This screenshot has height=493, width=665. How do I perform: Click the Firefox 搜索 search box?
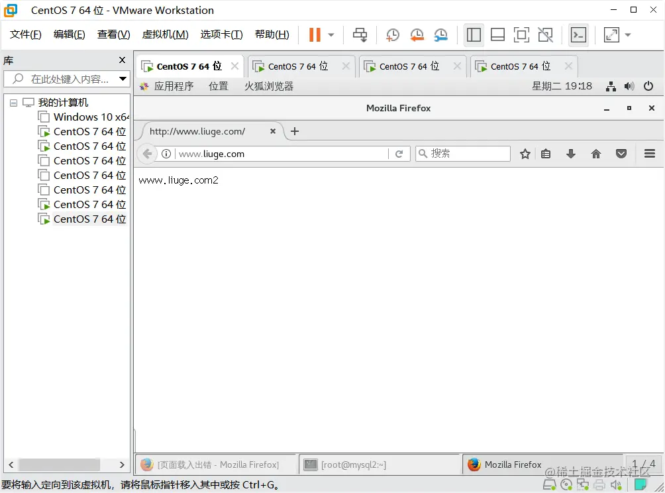click(463, 154)
